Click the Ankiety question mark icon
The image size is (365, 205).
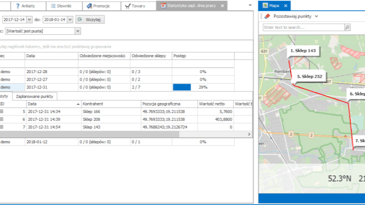point(17,6)
